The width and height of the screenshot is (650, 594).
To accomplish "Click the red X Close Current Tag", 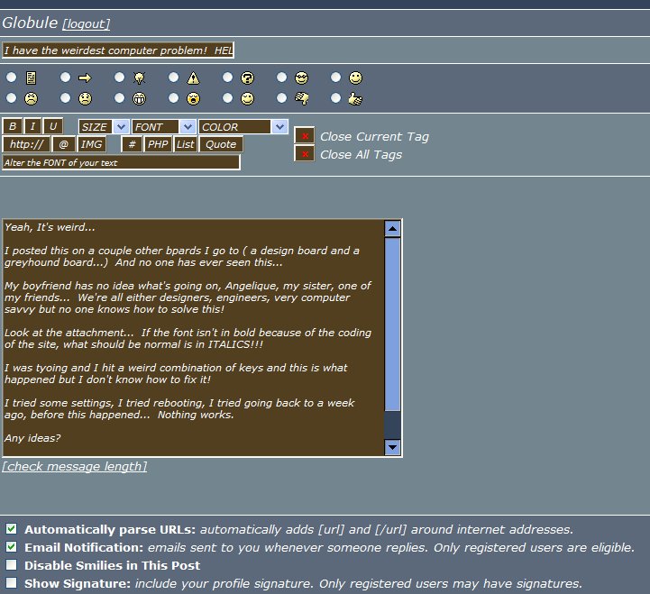I will (305, 136).
